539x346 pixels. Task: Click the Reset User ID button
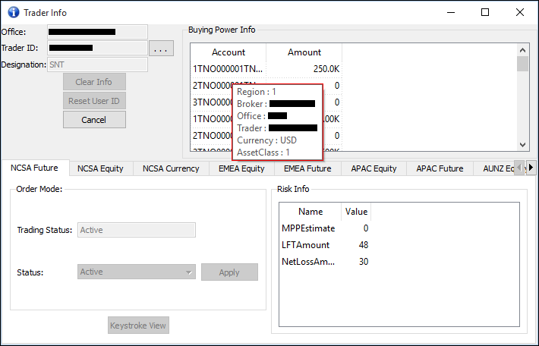pyautogui.click(x=93, y=101)
